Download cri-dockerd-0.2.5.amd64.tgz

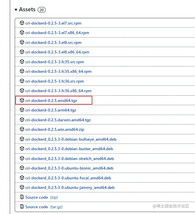pyautogui.click(x=51, y=101)
